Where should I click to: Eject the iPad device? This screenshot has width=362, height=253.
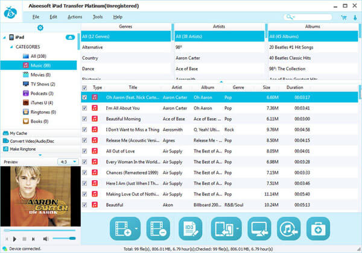click(70, 37)
